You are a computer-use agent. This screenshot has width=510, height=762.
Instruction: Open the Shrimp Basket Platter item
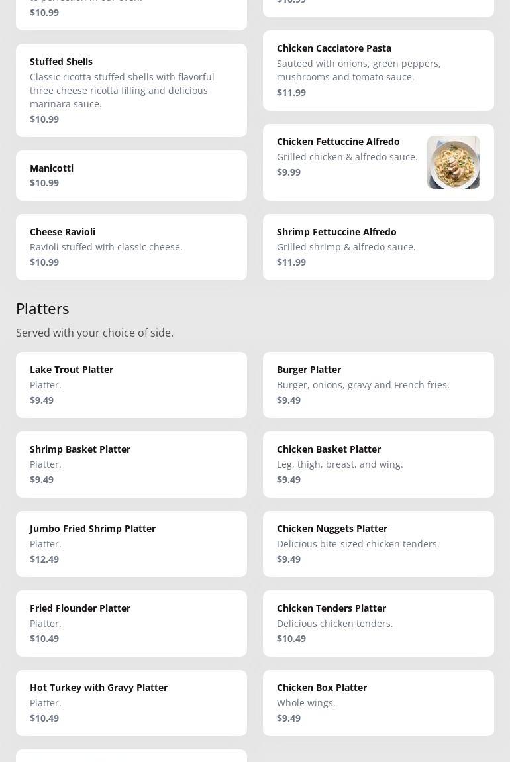tap(131, 464)
